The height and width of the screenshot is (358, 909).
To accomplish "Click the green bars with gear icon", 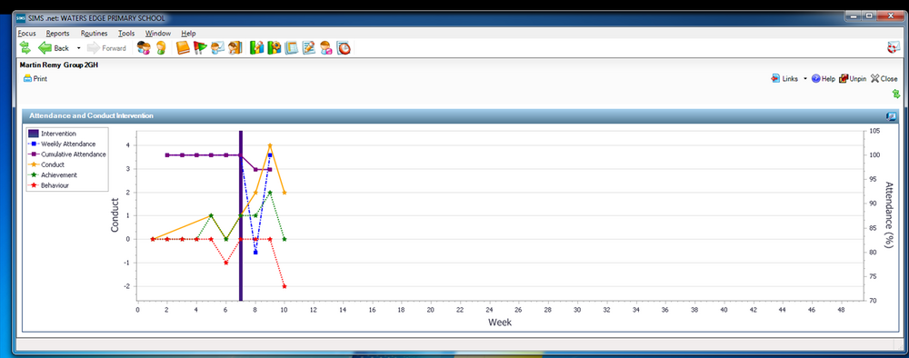I will [275, 48].
